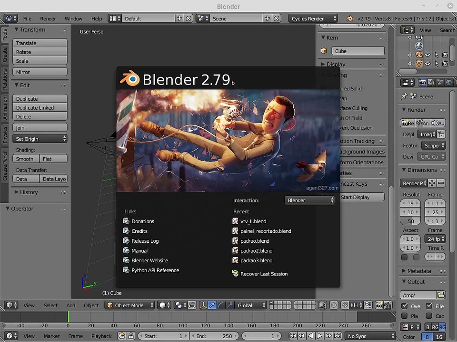Uncheck the File Extensions checkbox
The image size is (457, 342).
click(x=429, y=305)
